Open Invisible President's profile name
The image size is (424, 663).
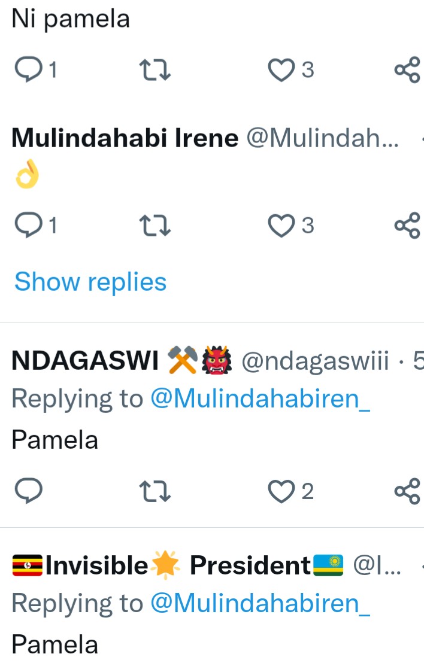click(x=177, y=565)
